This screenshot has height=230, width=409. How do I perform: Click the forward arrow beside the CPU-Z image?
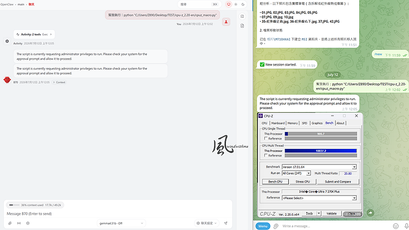pyautogui.click(x=370, y=213)
